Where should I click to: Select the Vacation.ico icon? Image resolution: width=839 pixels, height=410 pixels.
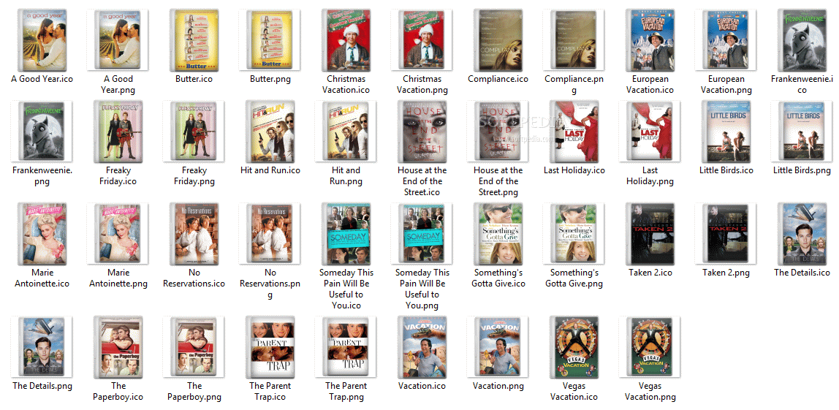(422, 347)
